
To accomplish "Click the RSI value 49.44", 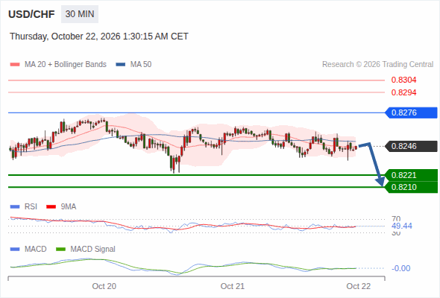I will point(402,226).
